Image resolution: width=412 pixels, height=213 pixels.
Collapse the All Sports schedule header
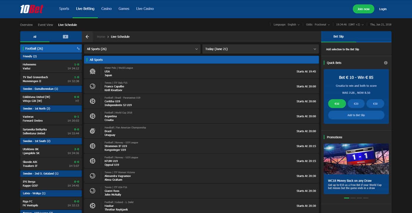[x=201, y=60]
